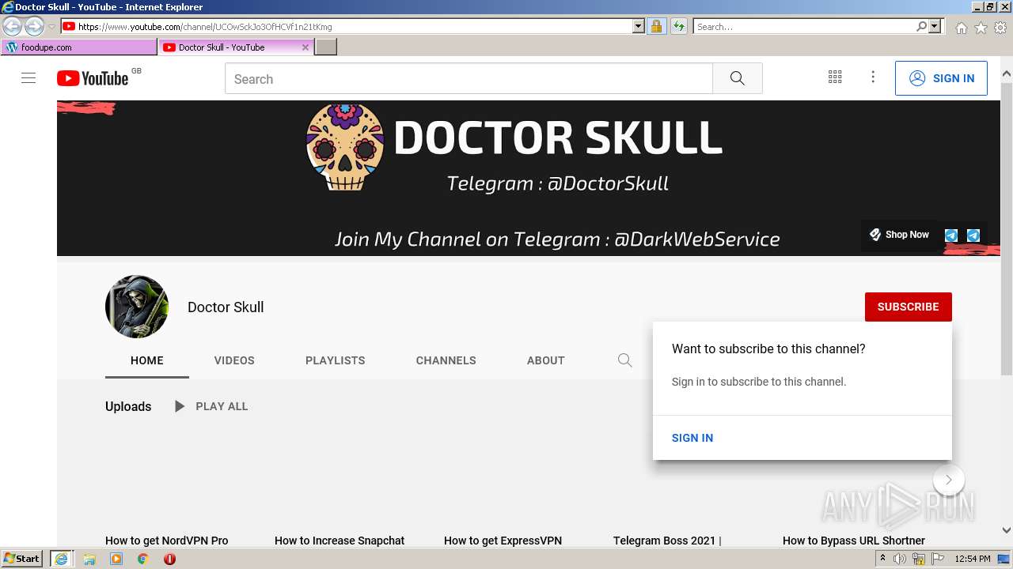Open the media player taskbar icon

click(x=116, y=559)
